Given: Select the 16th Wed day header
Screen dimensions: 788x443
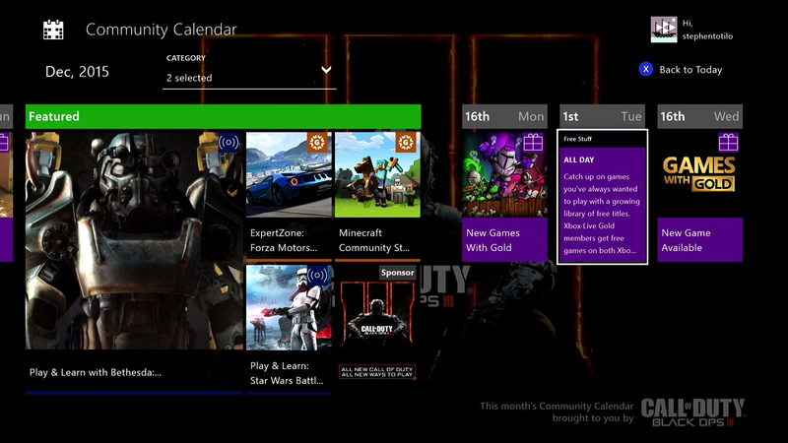Looking at the screenshot, I should coord(699,116).
